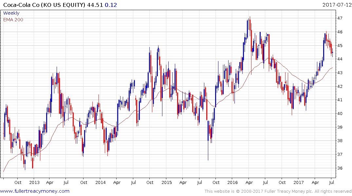
Task: Click the 'Jul' label right after 2017 on the time axis
Action: click(x=331, y=182)
